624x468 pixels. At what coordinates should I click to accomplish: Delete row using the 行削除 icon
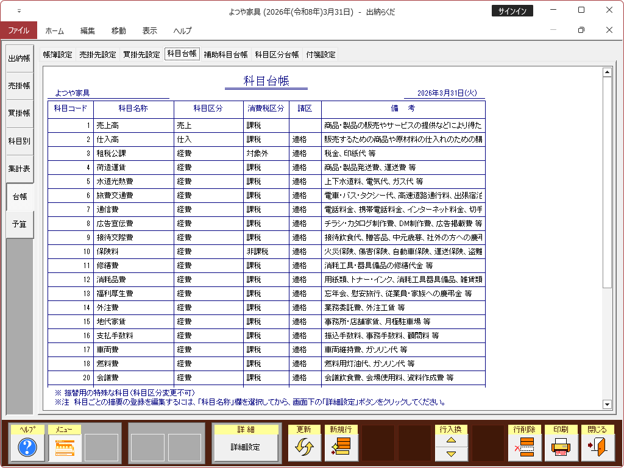(x=524, y=448)
